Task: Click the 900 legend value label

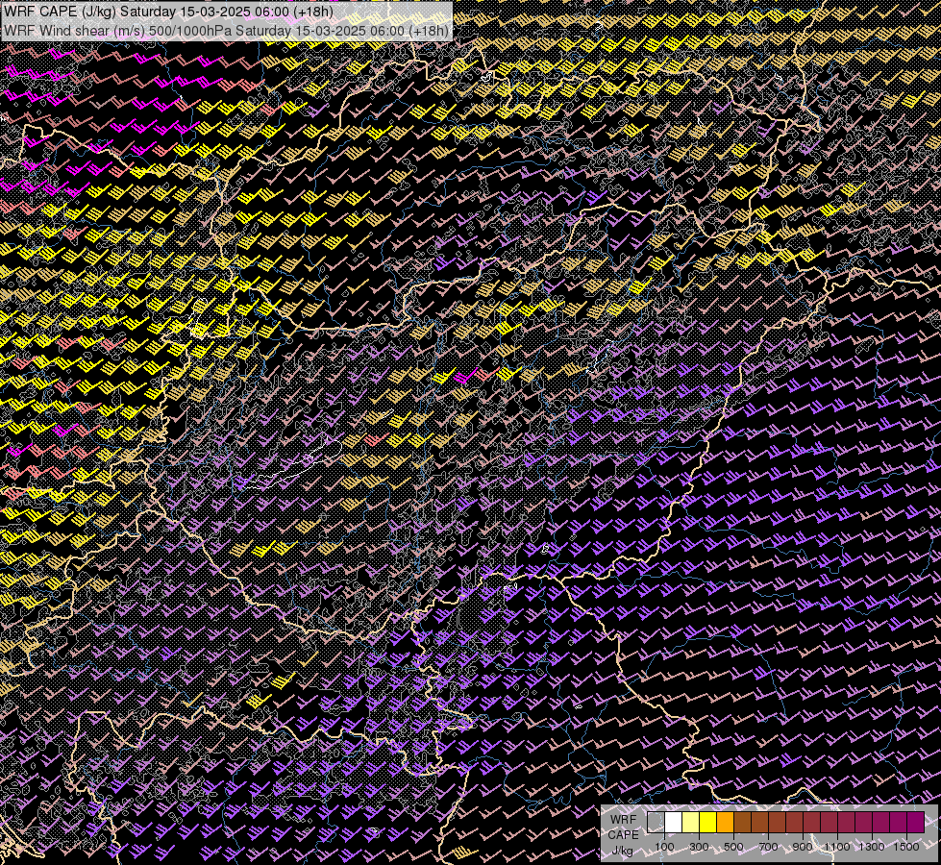Action: [x=803, y=847]
